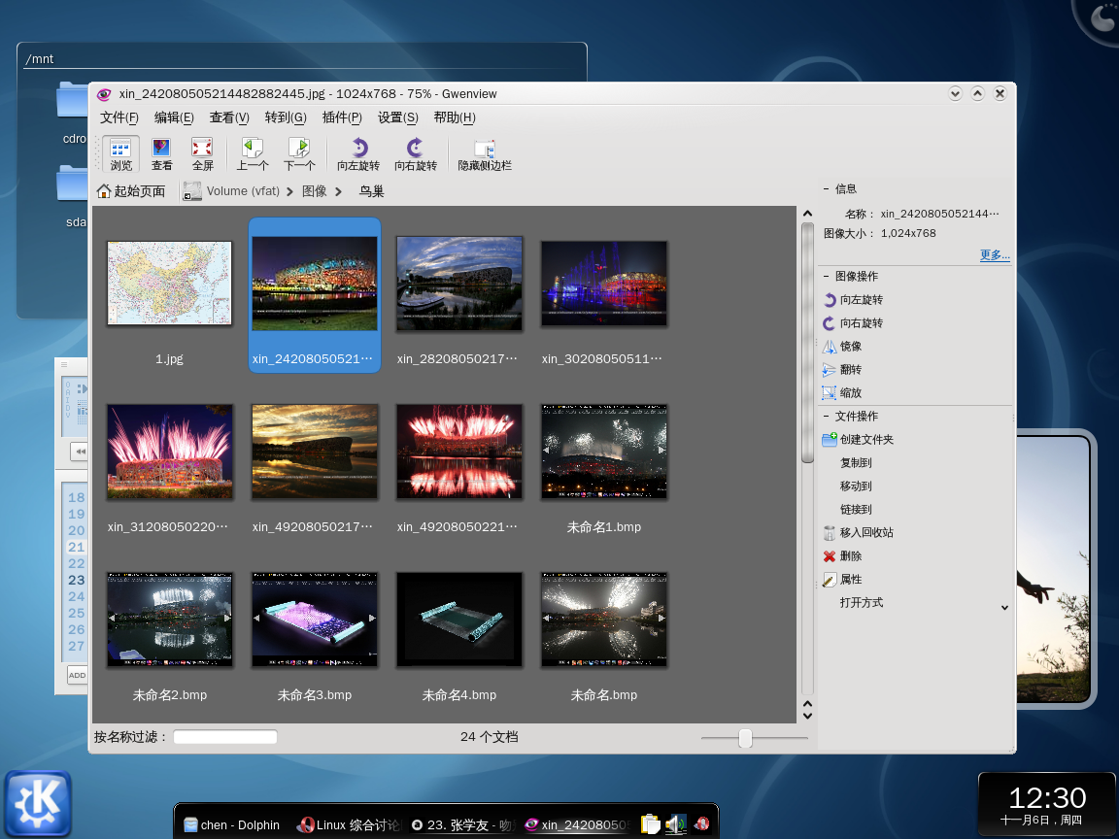
Task: Click the 更多... link
Action: point(995,254)
